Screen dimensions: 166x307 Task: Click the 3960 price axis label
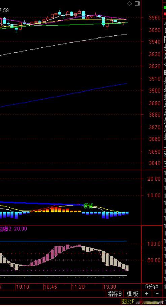[154, 18]
